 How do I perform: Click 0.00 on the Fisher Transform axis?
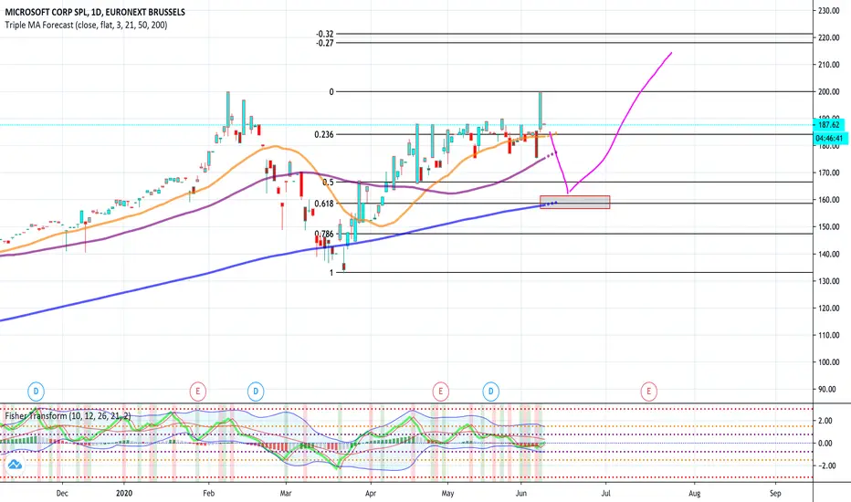(825, 444)
